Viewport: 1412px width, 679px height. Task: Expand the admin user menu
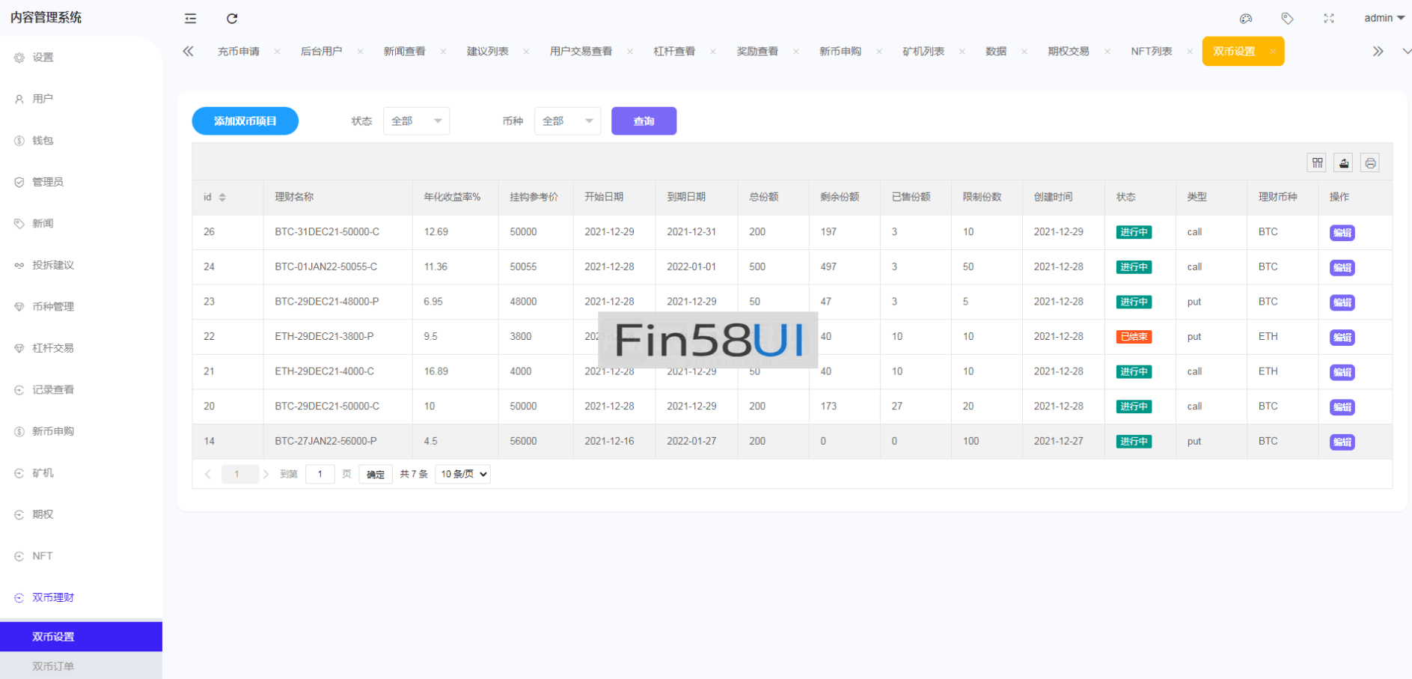1384,18
